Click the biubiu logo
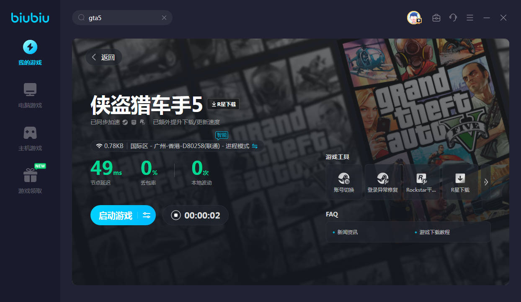The width and height of the screenshot is (521, 302). pyautogui.click(x=30, y=18)
